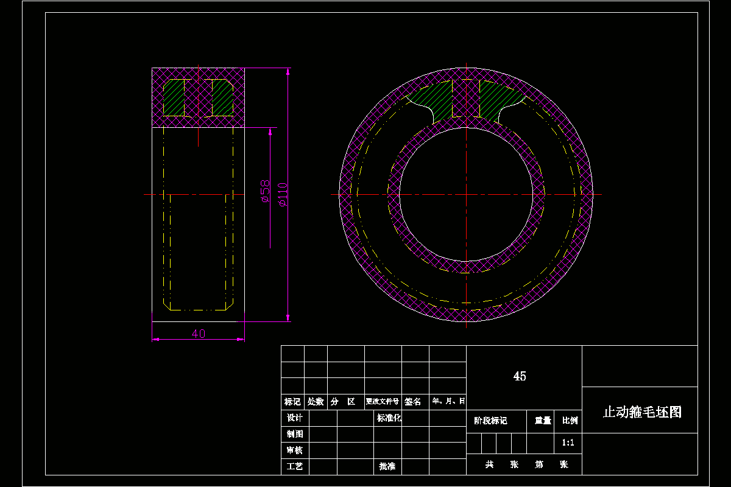Select the drawing title 止动箍毛坯图

click(x=642, y=412)
